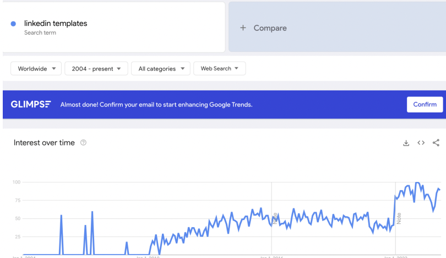Edit the linkedin templates search term
The width and height of the screenshot is (446, 258).
coord(56,23)
